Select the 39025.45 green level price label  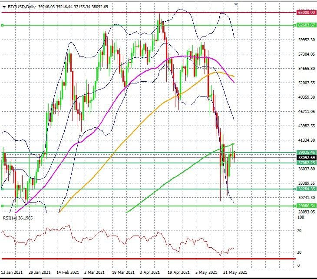[306, 153]
